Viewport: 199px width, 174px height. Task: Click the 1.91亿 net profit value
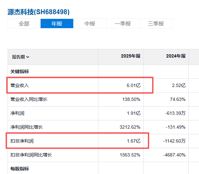(x=134, y=113)
